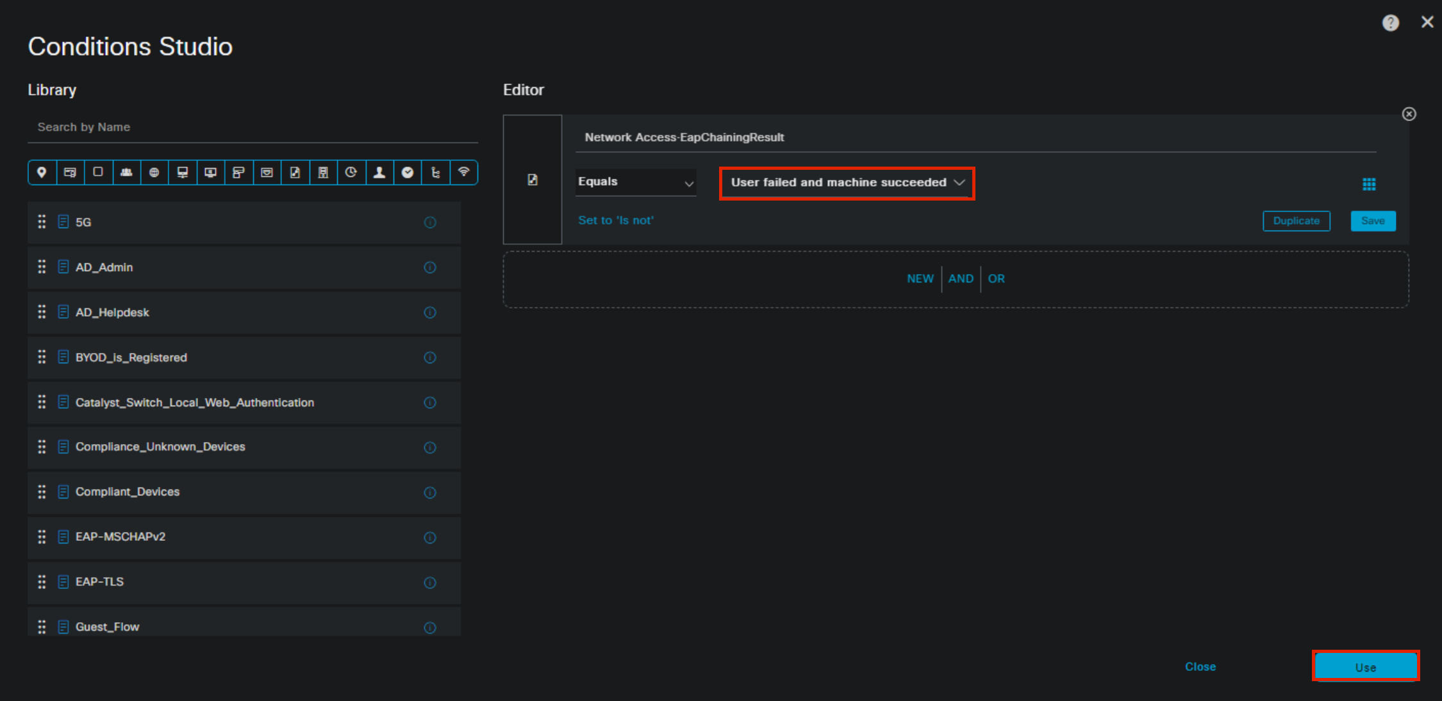Show info for EAP-TLS condition

pyautogui.click(x=430, y=582)
